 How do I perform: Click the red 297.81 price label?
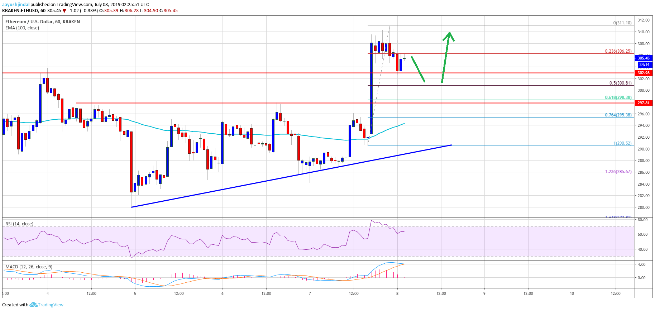tap(643, 103)
